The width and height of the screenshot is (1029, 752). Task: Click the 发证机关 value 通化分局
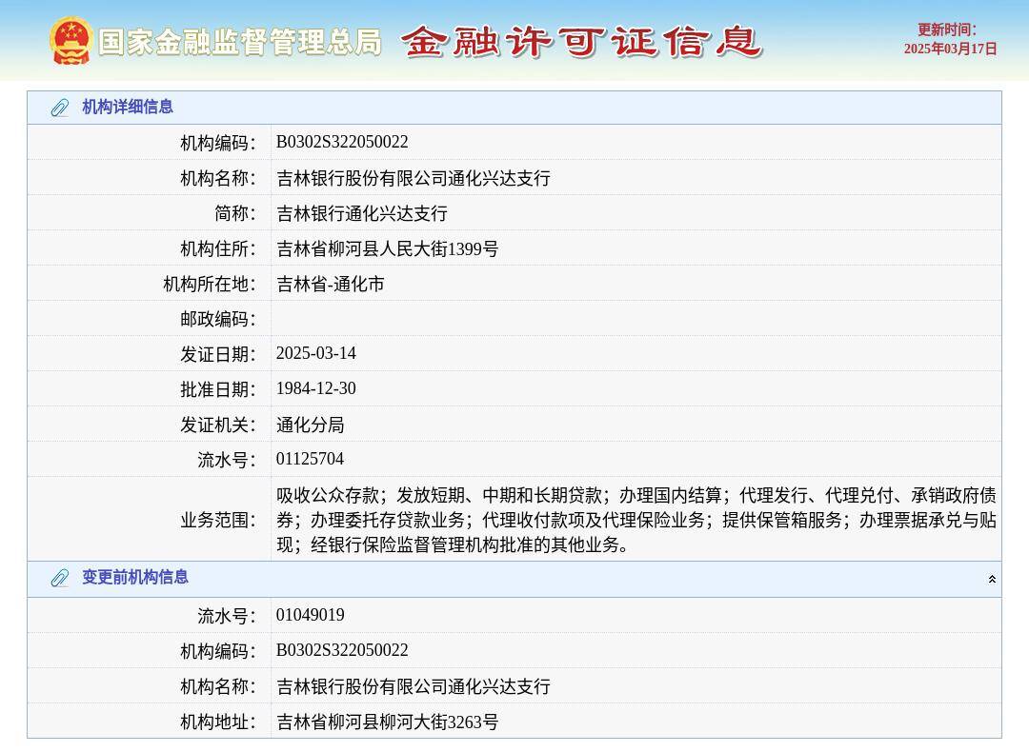point(310,424)
